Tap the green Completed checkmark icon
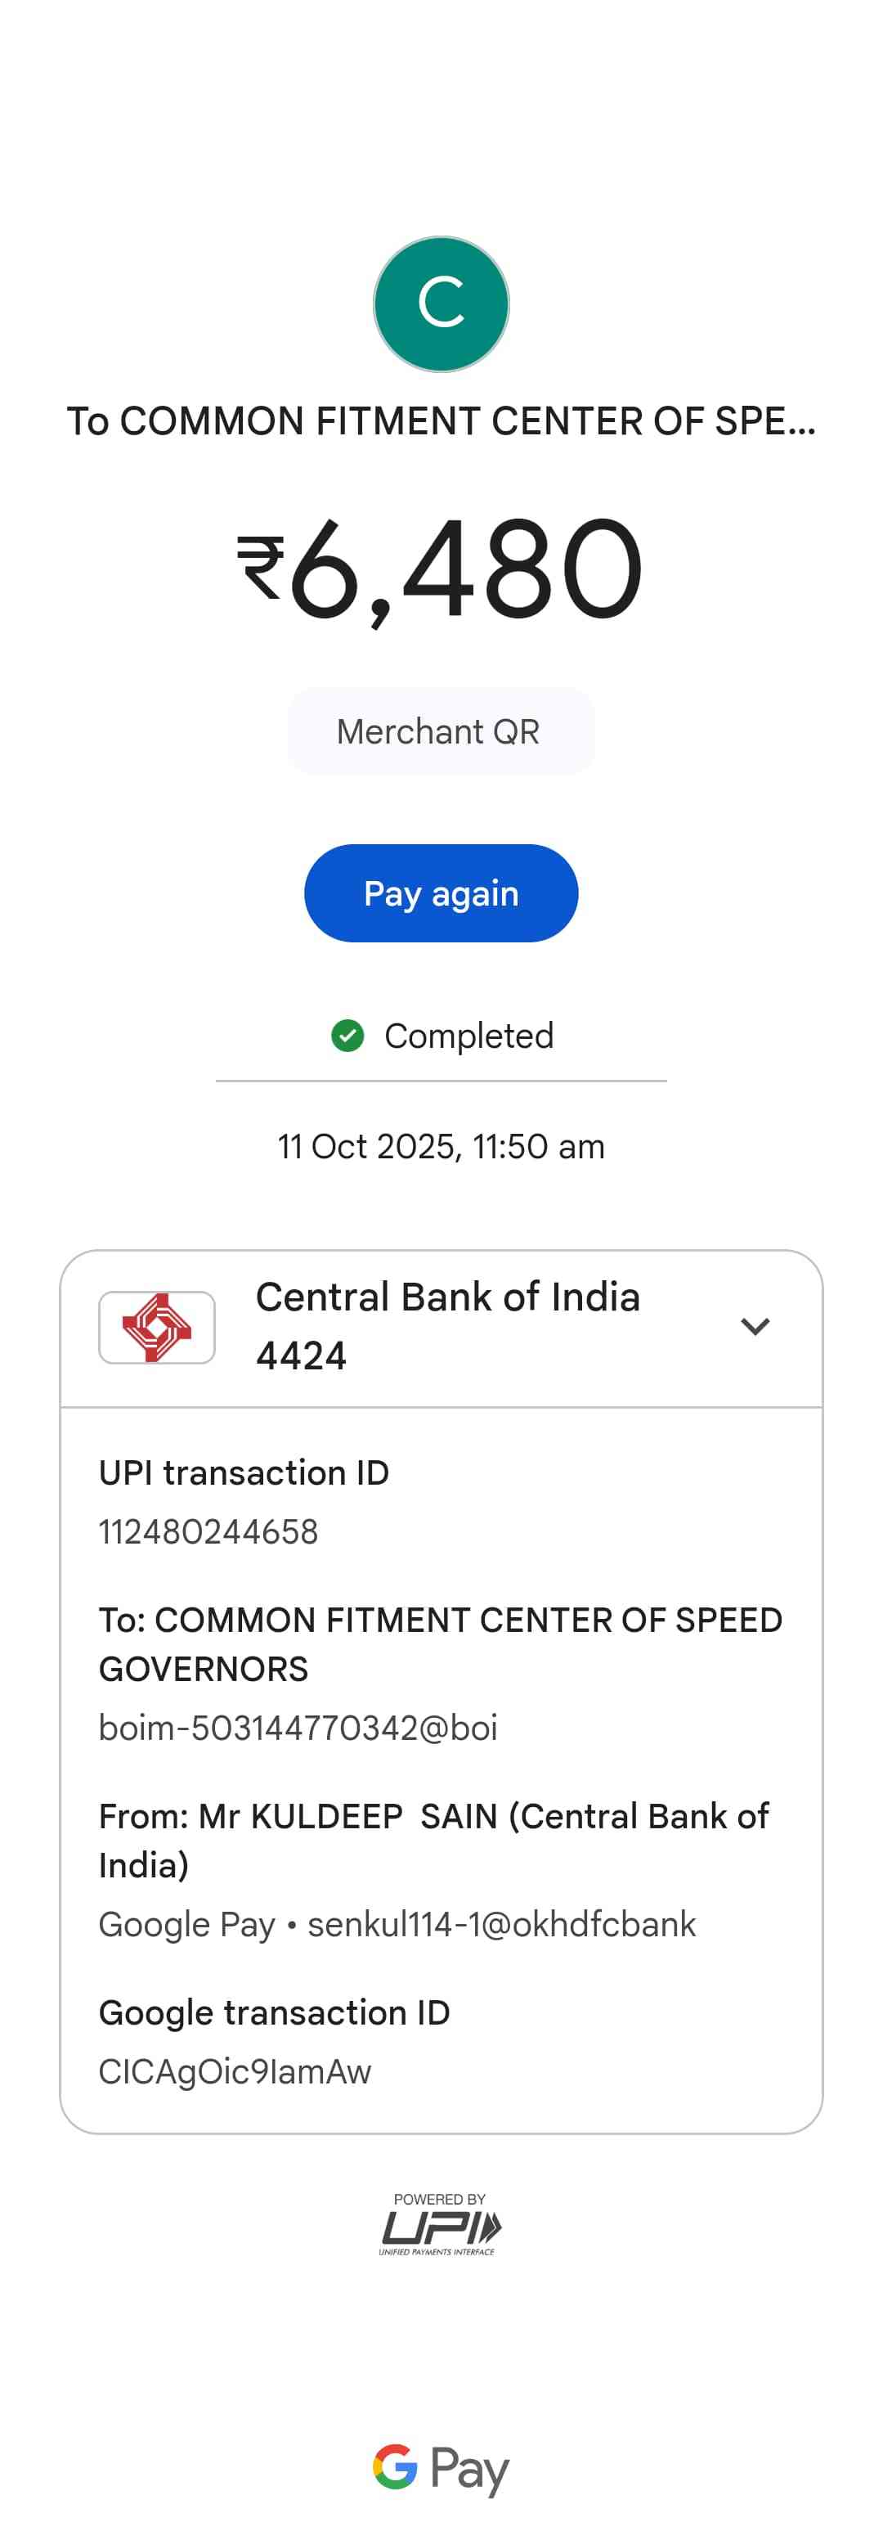883x2540 pixels. [347, 1036]
